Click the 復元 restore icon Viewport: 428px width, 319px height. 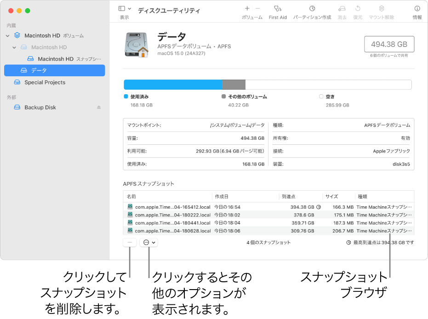coord(358,9)
